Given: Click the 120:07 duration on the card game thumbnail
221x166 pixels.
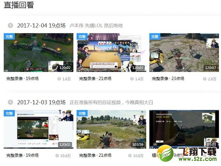Looking at the screenshot, I should pos(138,68).
